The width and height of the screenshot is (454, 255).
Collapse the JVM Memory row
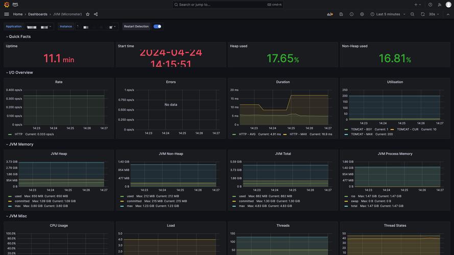click(x=19, y=144)
